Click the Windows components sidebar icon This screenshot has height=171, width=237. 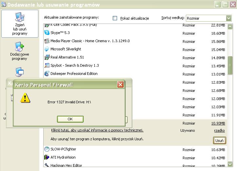(19, 72)
